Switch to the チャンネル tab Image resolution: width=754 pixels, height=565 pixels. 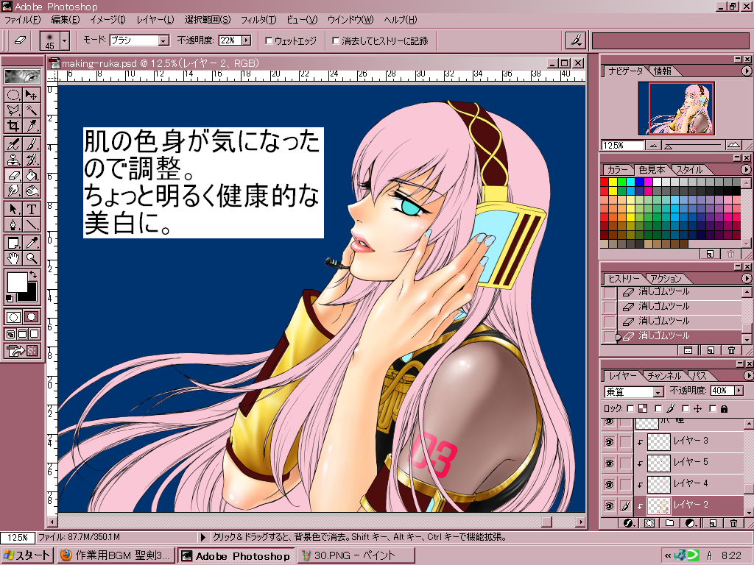click(663, 376)
